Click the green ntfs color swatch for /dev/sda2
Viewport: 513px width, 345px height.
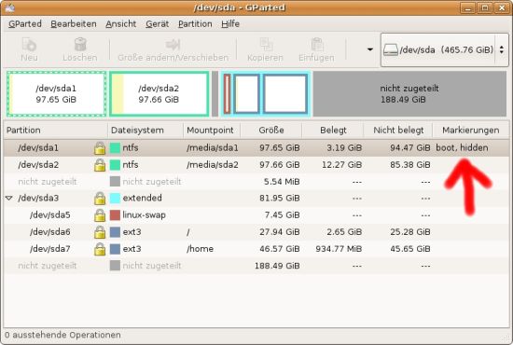[115, 165]
